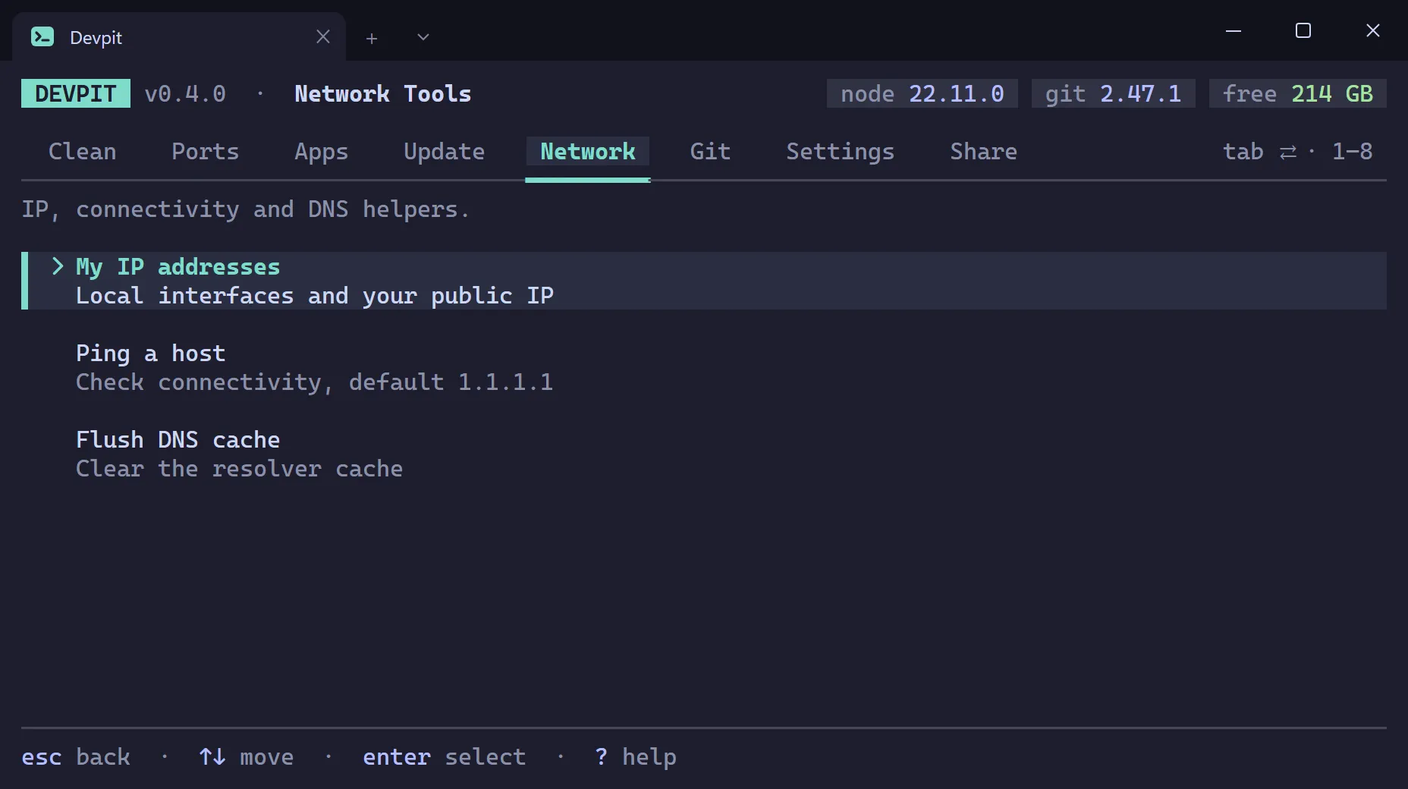Click the Network Tools heading
Viewport: 1408px width, 789px height.
[x=383, y=93]
